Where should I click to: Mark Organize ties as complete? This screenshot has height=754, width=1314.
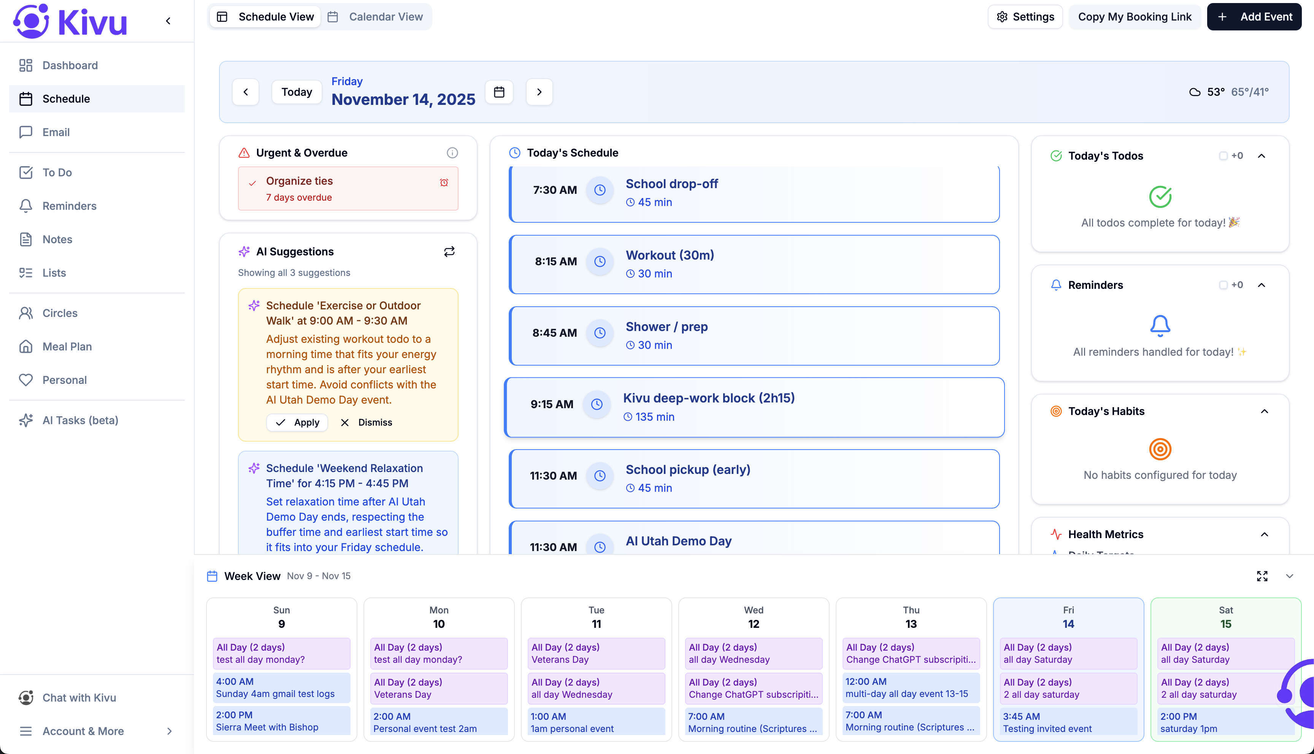point(252,183)
